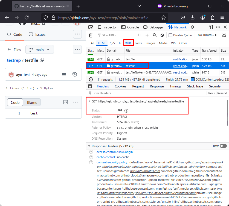Toggle the HTML request filter
229x206 pixels.
[102, 43]
